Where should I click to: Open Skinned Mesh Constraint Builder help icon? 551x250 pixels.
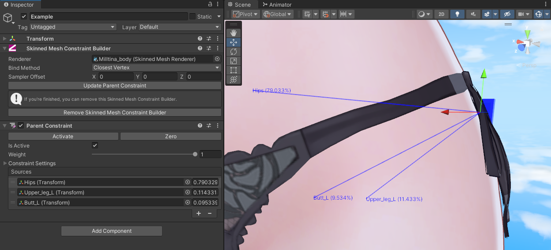[200, 49]
